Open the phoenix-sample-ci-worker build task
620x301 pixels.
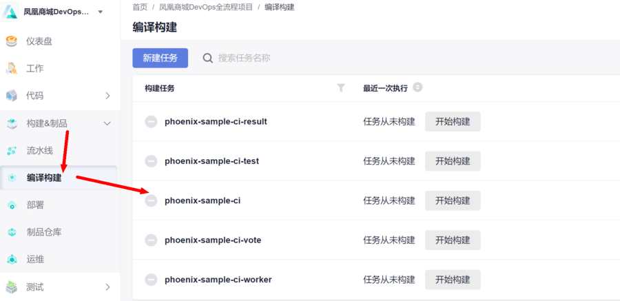pos(218,280)
